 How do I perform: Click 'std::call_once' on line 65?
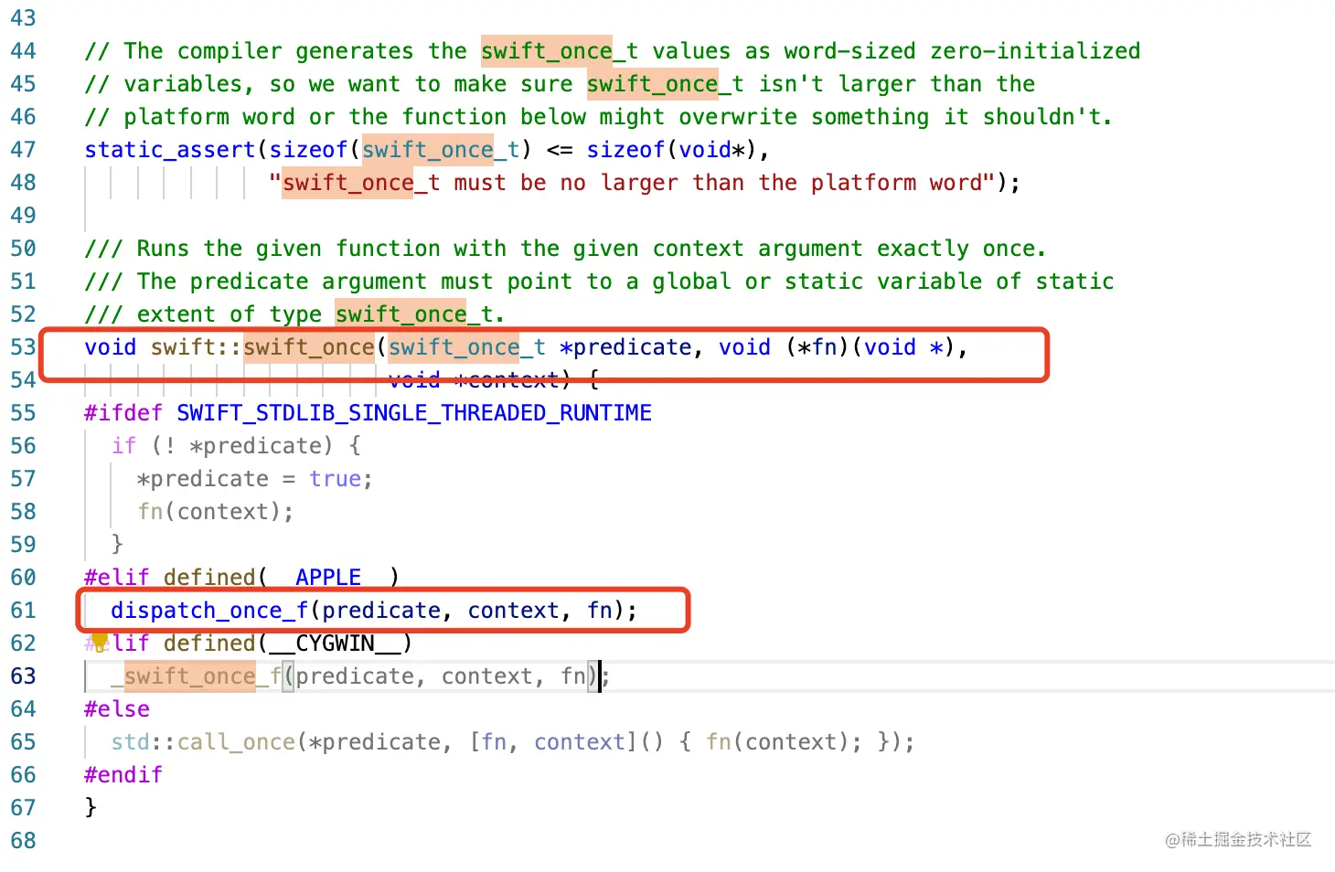(203, 742)
